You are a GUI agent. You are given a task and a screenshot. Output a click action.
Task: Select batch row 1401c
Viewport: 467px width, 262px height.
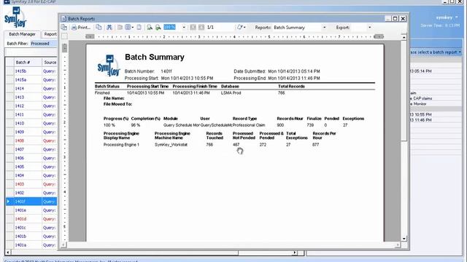click(31, 228)
